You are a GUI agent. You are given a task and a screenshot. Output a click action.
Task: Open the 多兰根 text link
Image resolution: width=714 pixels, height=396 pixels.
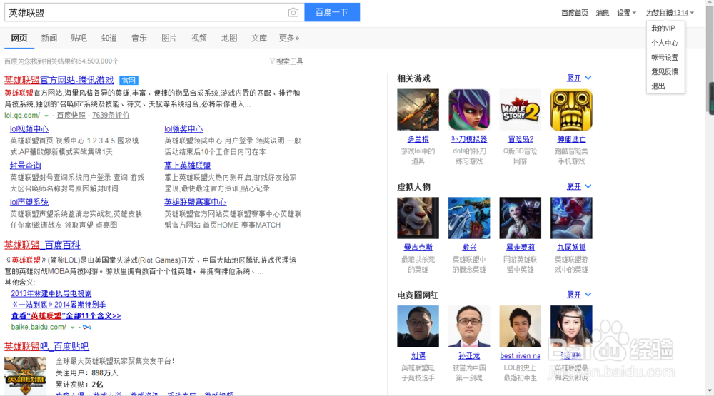click(418, 139)
